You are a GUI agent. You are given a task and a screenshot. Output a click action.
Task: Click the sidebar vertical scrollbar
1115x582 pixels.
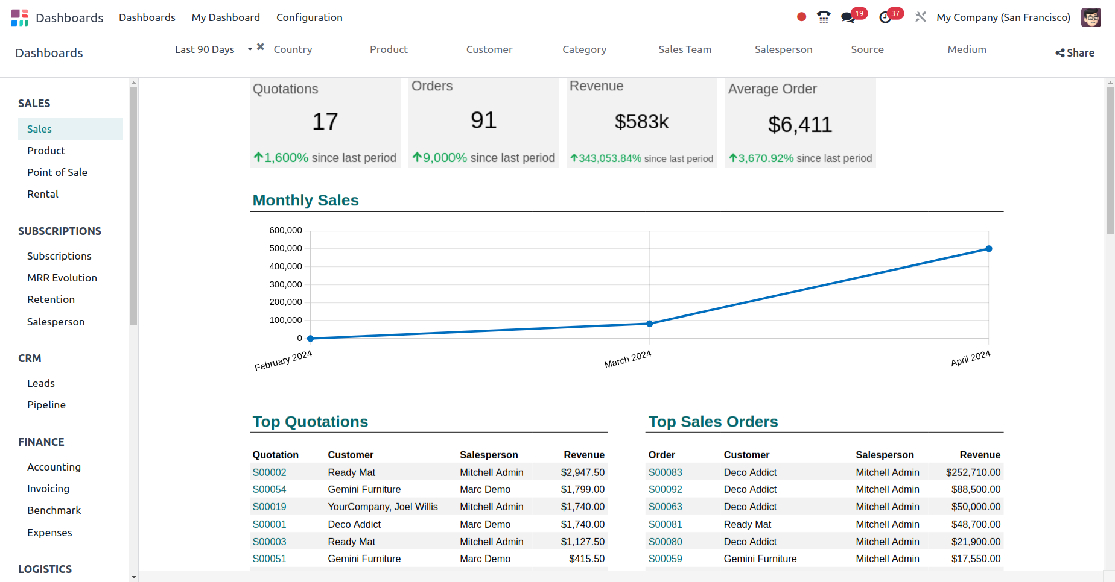[133, 205]
